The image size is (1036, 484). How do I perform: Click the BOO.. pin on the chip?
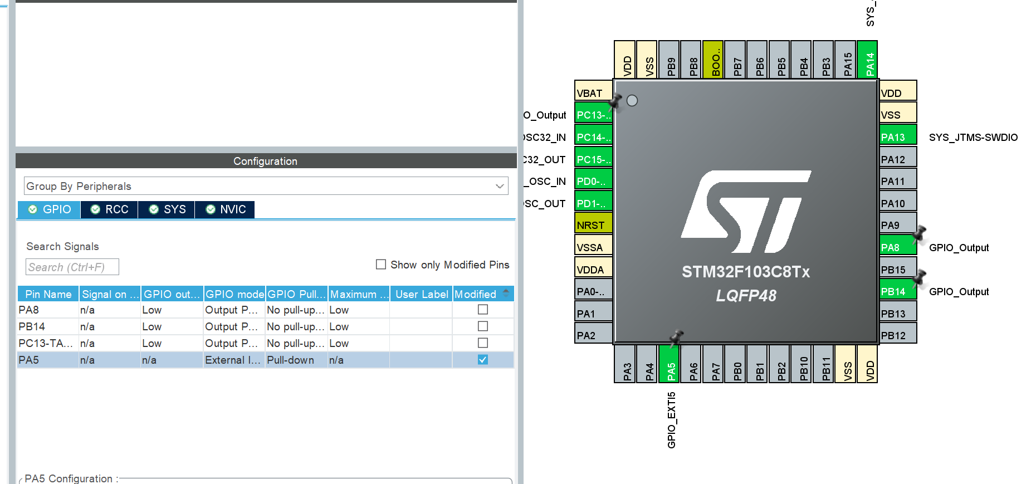pos(713,60)
